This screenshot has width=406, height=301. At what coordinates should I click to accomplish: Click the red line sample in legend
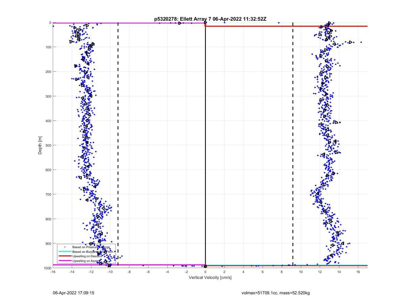coord(65,256)
